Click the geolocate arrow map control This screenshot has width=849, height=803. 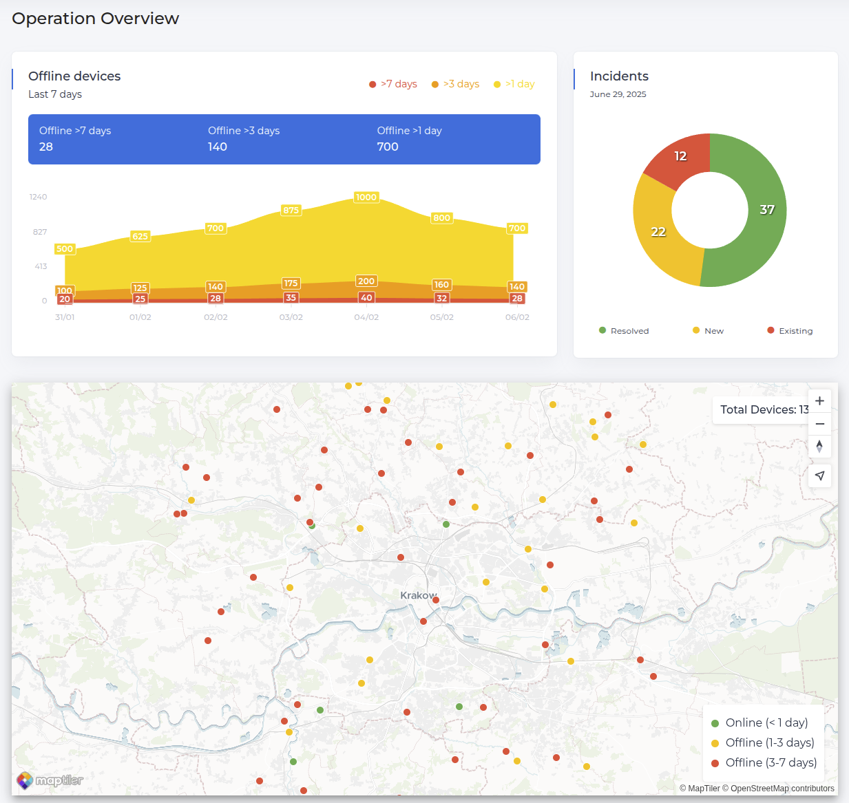tap(819, 475)
